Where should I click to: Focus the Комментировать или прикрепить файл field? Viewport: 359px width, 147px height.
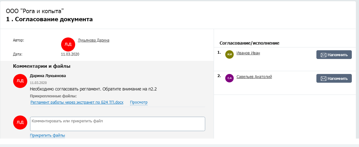click(x=117, y=124)
